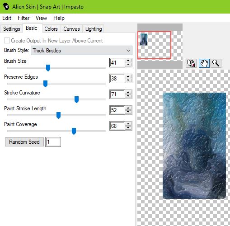Open the Brush Style dropdown
Screen dimensions: 230x226
81,51
